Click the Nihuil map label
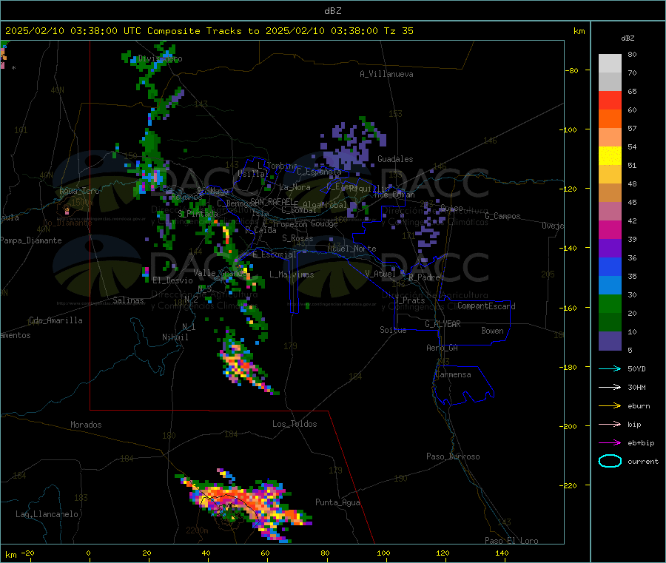The height and width of the screenshot is (563, 666). tap(175, 337)
